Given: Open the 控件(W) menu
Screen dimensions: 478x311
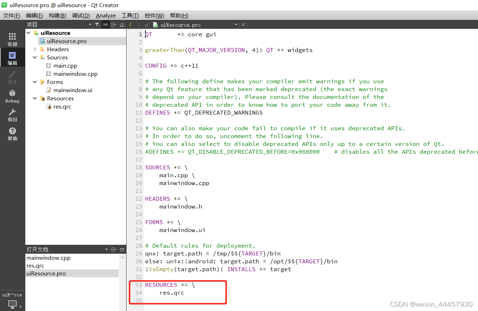Looking at the screenshot, I should pyautogui.click(x=154, y=16).
